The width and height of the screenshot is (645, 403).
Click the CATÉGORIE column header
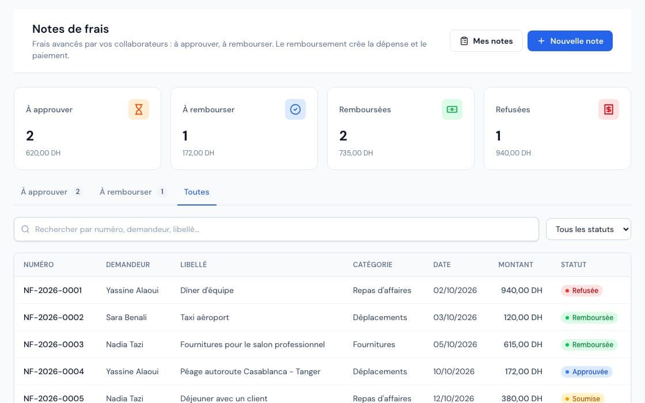373,265
